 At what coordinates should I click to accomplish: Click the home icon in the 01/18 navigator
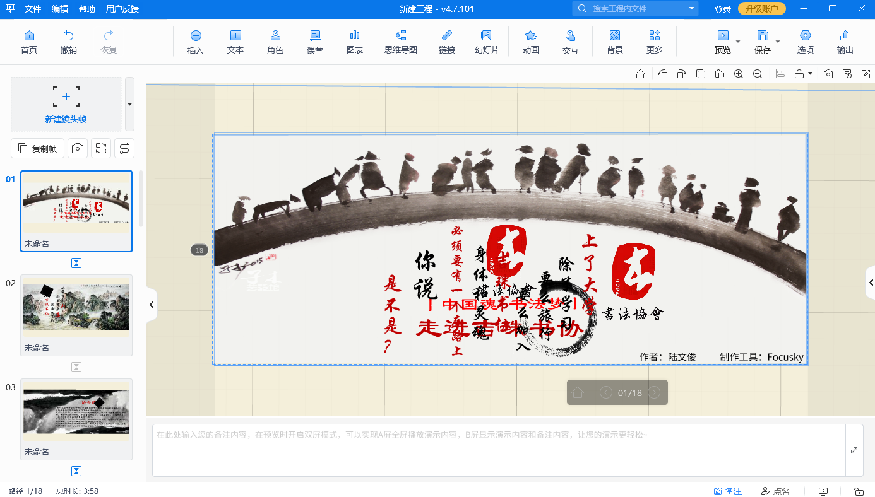(577, 392)
